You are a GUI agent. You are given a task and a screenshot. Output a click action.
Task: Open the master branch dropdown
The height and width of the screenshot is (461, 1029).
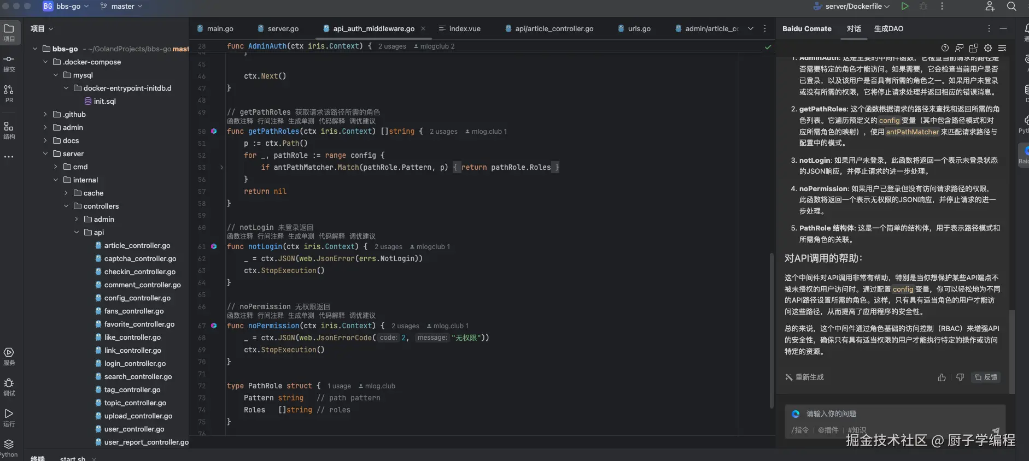(x=121, y=6)
